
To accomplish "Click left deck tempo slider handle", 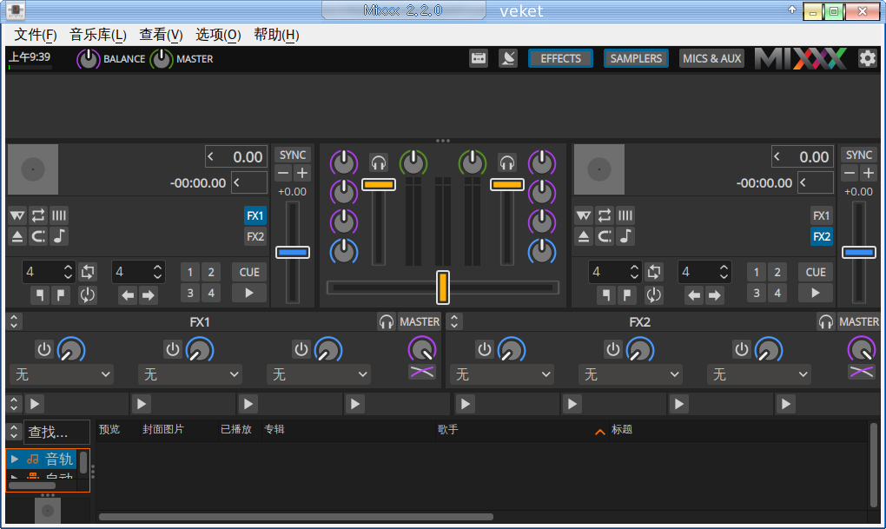I will click(293, 252).
